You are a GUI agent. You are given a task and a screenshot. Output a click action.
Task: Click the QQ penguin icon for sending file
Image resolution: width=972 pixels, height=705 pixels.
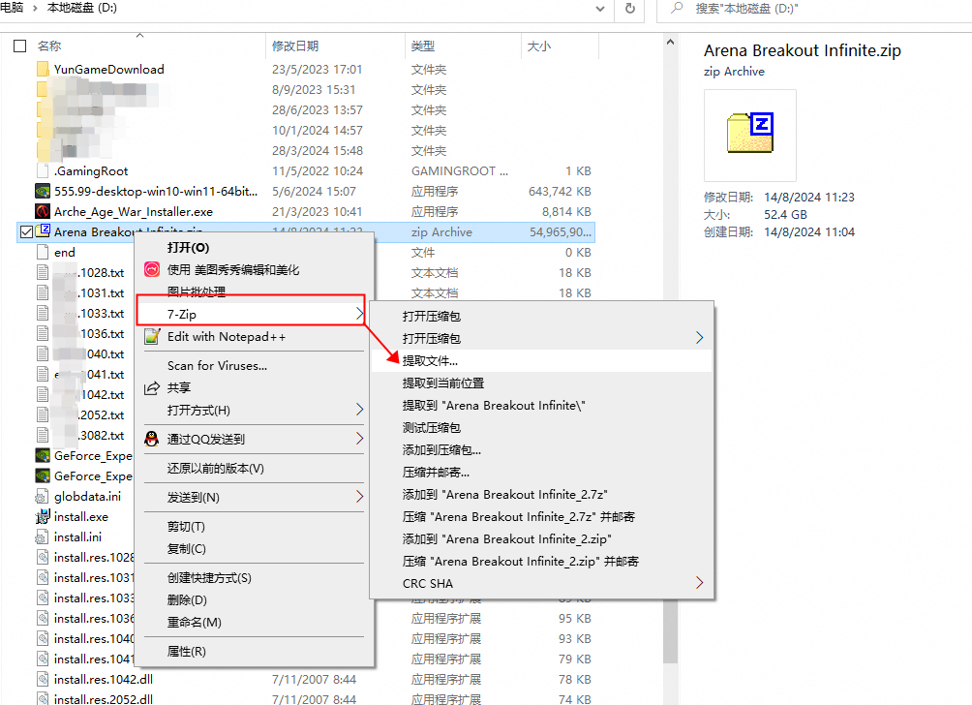tap(152, 440)
